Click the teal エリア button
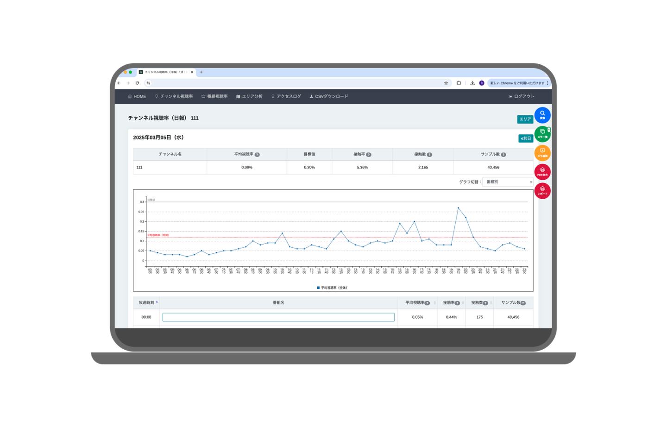The width and height of the screenshot is (667, 427). (x=524, y=119)
